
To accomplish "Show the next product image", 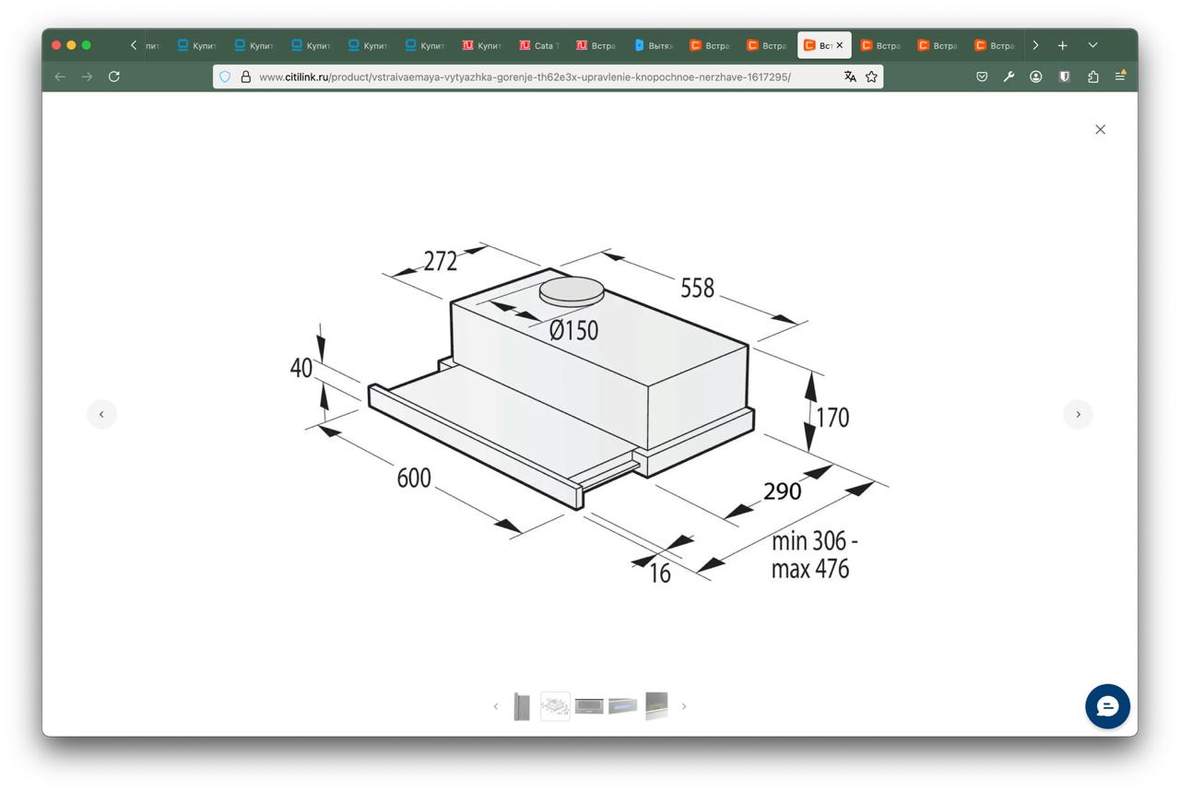I will (x=1078, y=414).
